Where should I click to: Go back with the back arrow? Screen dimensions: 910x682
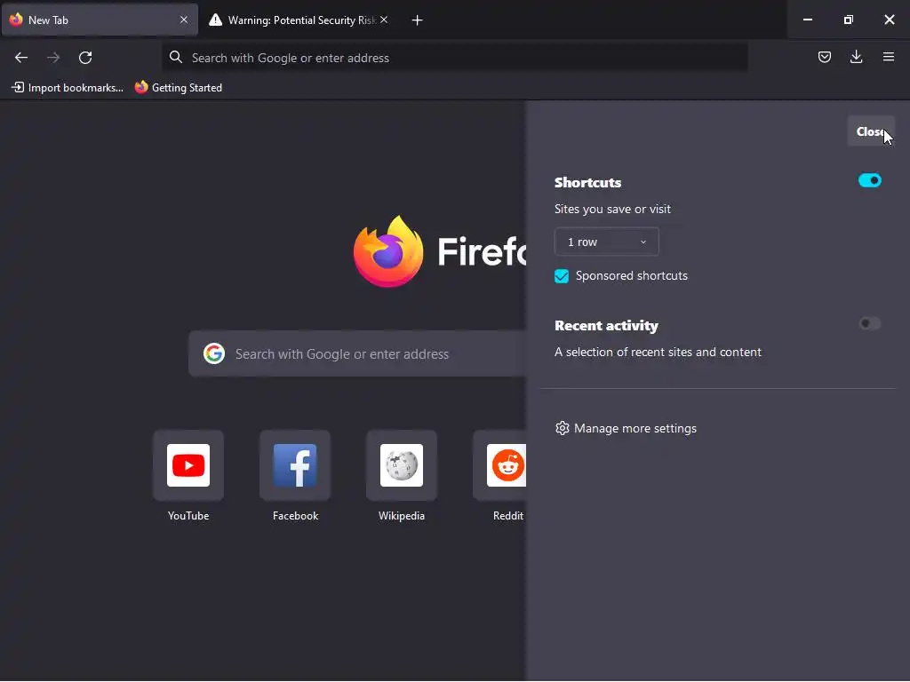click(x=21, y=58)
